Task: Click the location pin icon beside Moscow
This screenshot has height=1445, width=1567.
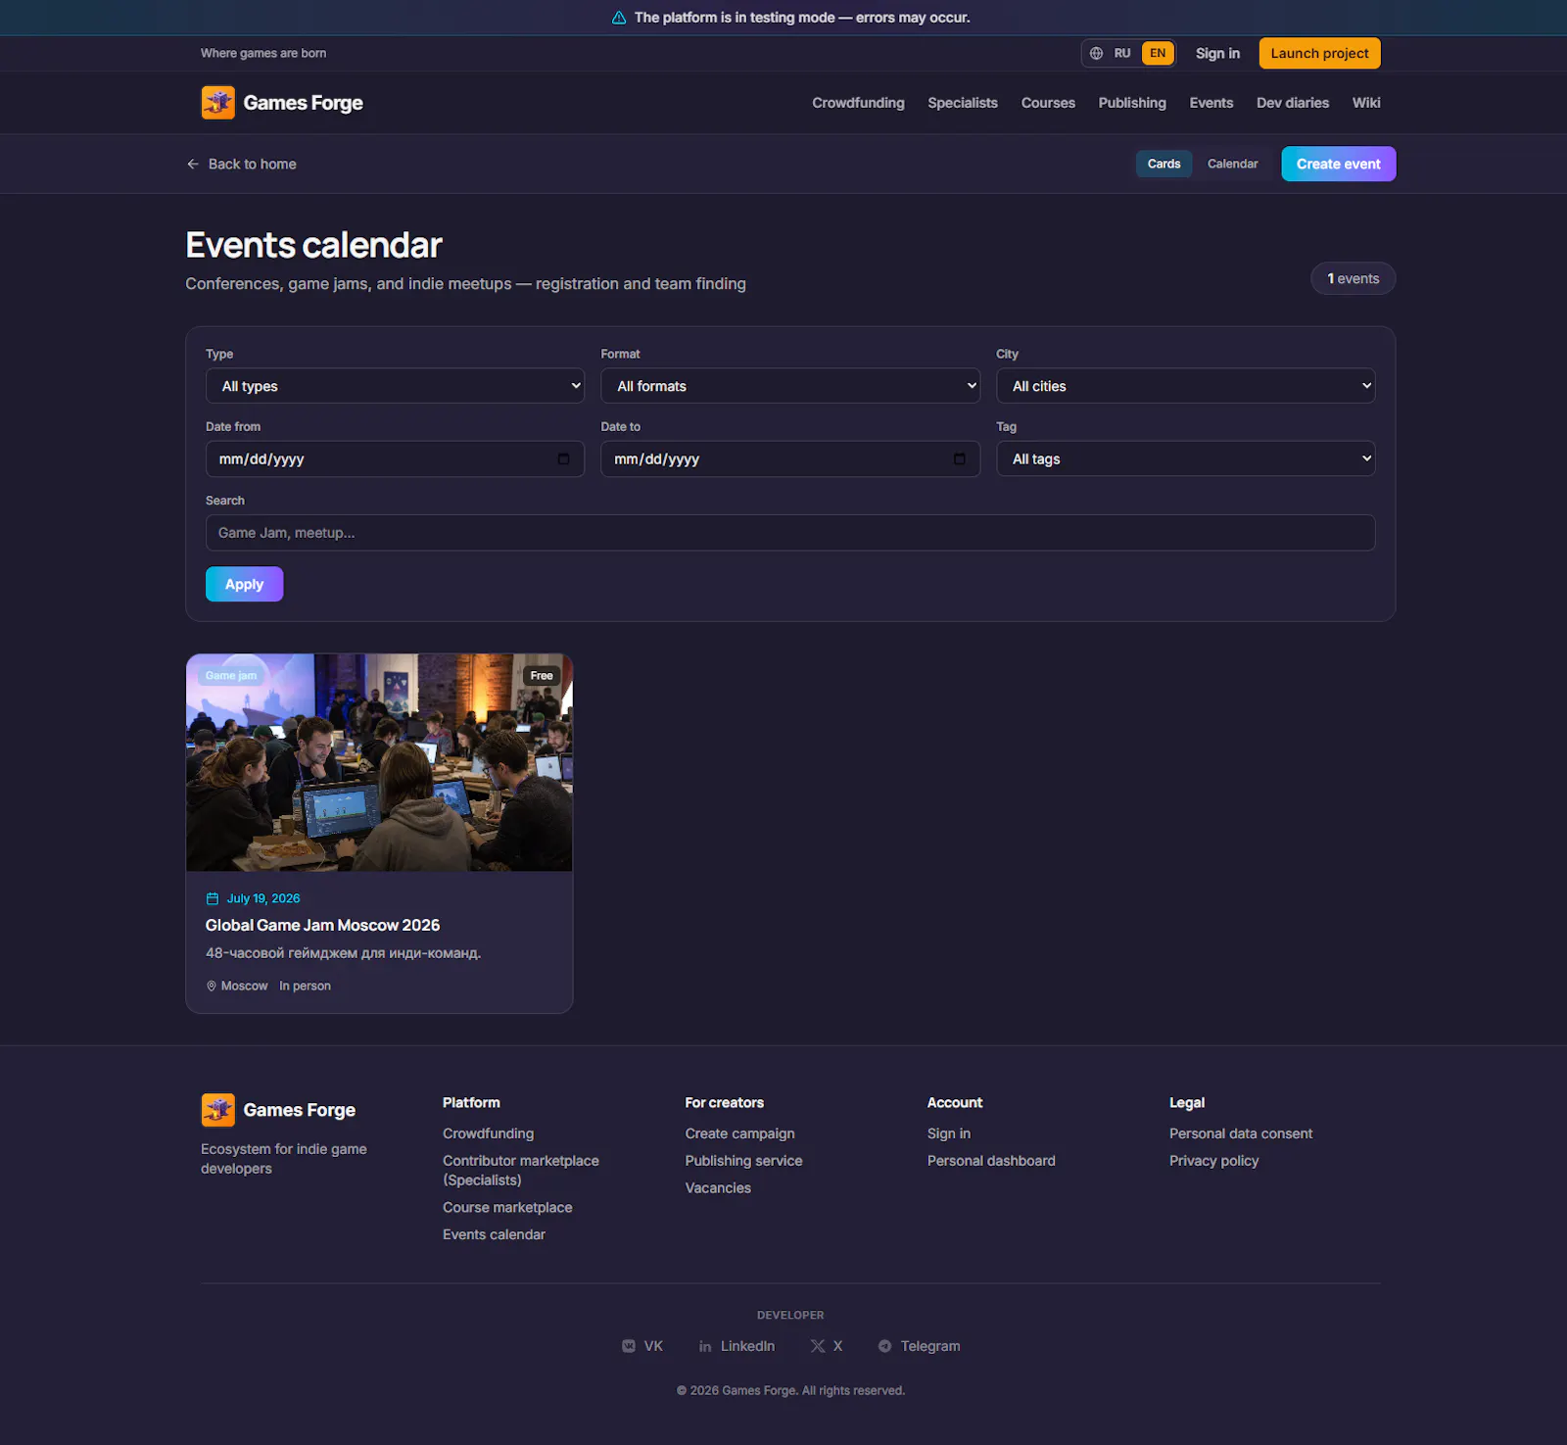Action: point(212,986)
